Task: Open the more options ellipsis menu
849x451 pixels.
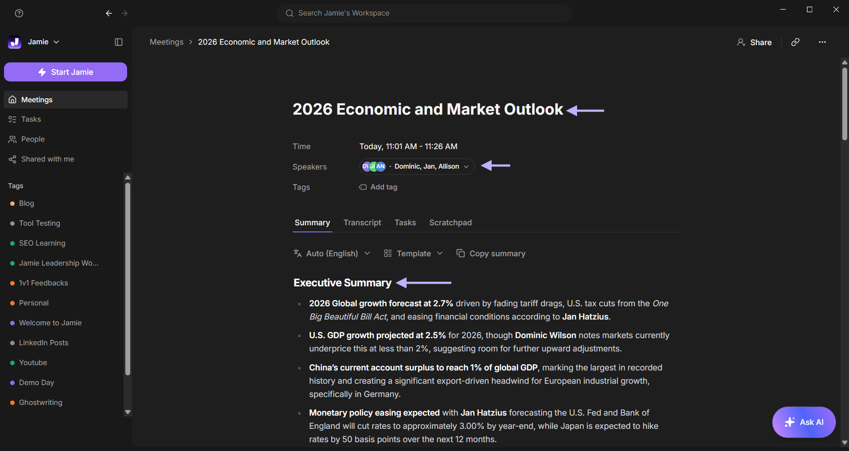Action: pos(822,42)
